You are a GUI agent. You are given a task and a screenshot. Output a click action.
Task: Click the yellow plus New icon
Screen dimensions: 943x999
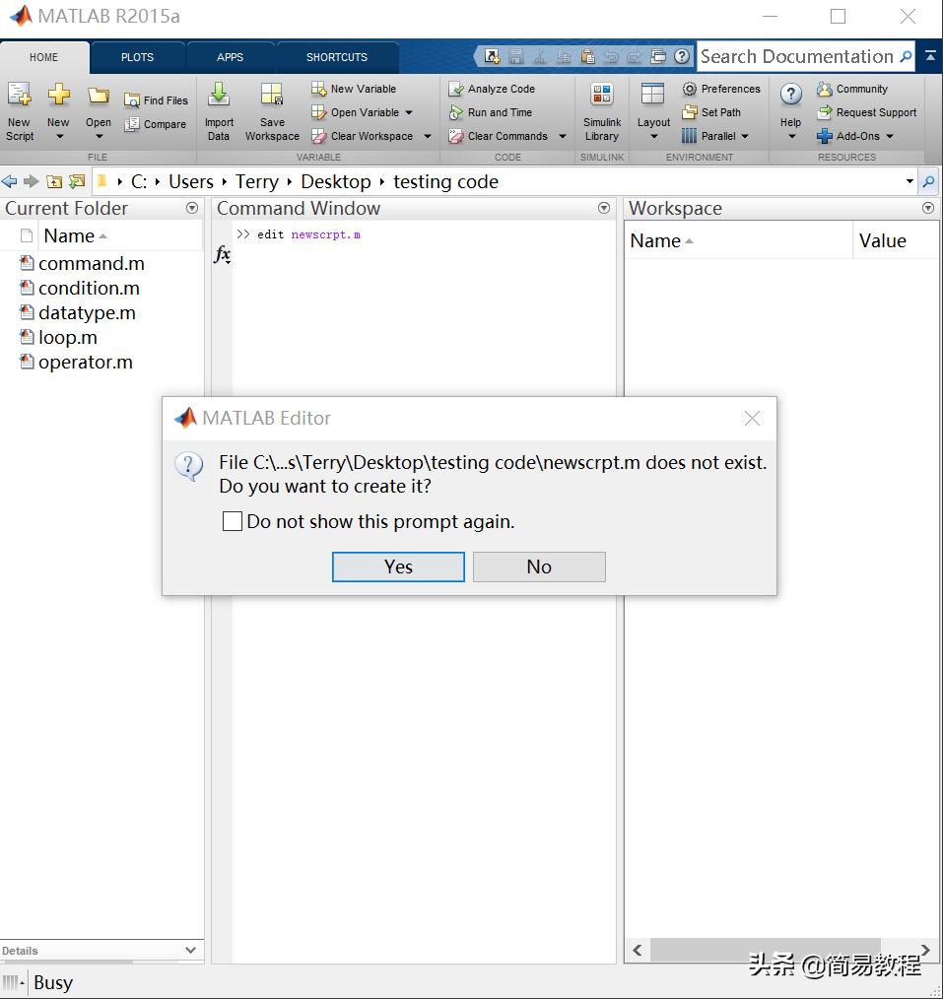click(x=58, y=95)
